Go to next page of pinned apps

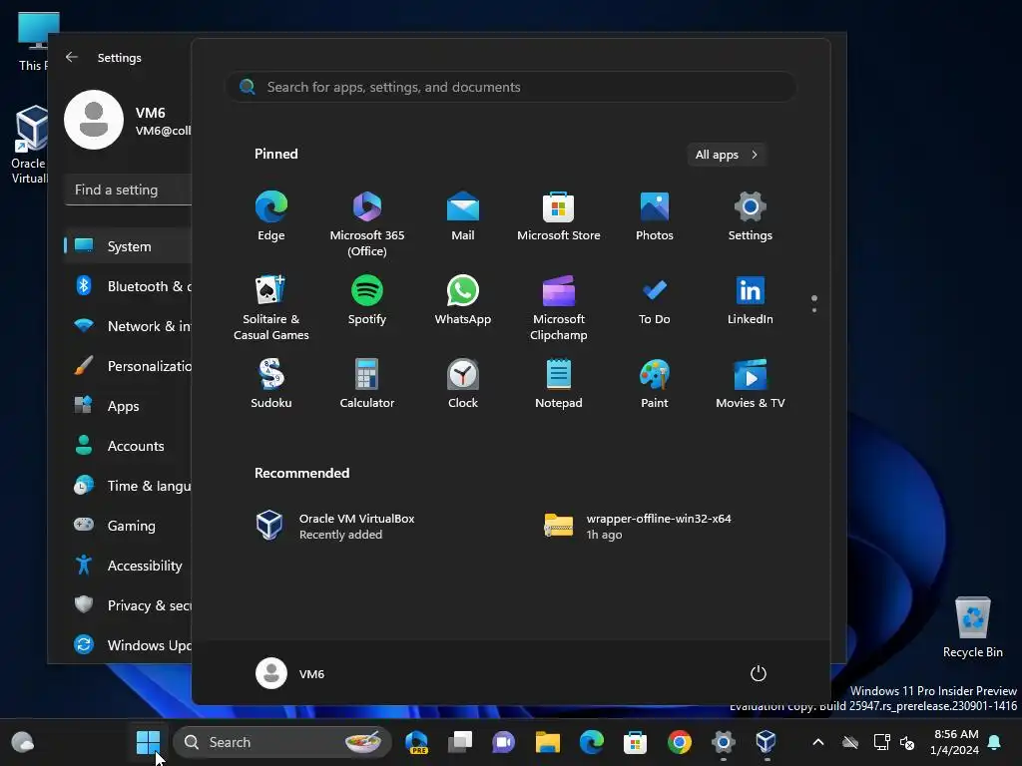click(814, 310)
